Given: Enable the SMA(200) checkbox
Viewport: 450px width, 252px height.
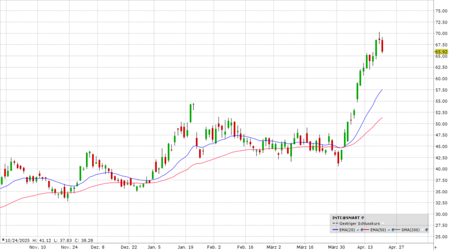Looking at the screenshot, I should pyautogui.click(x=422, y=230).
